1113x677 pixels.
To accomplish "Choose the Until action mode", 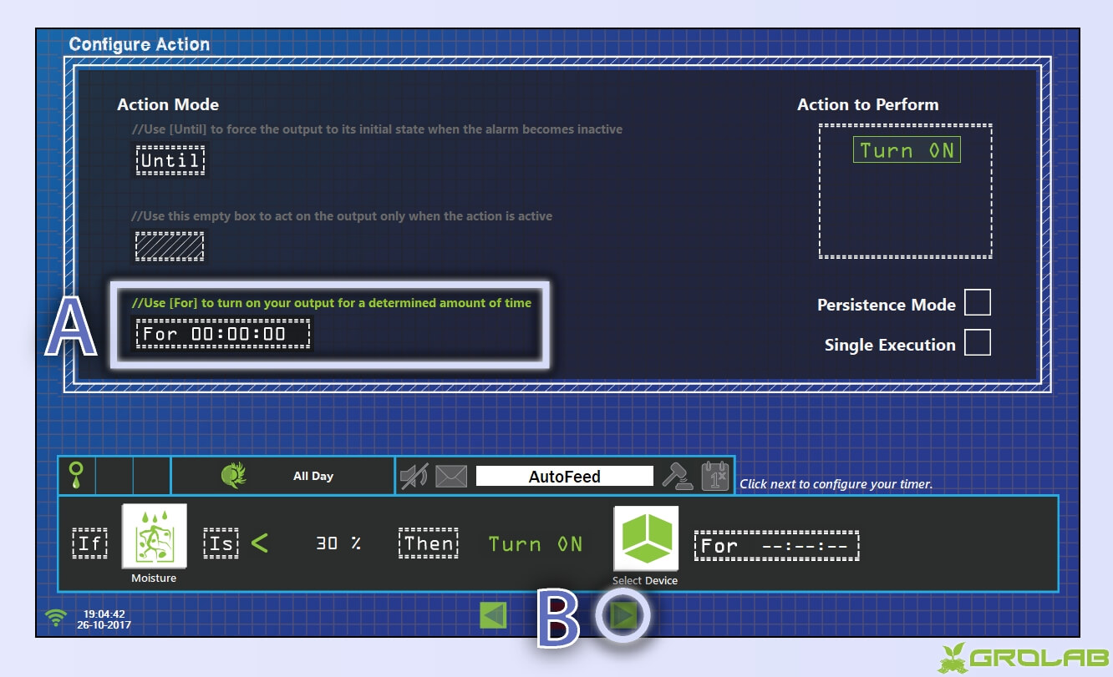I will pyautogui.click(x=170, y=160).
